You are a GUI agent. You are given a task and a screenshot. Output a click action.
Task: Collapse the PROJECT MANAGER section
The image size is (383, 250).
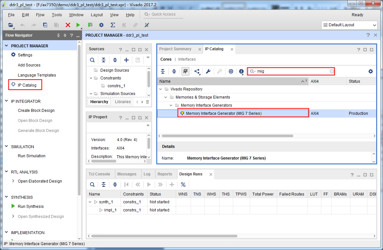coord(6,46)
